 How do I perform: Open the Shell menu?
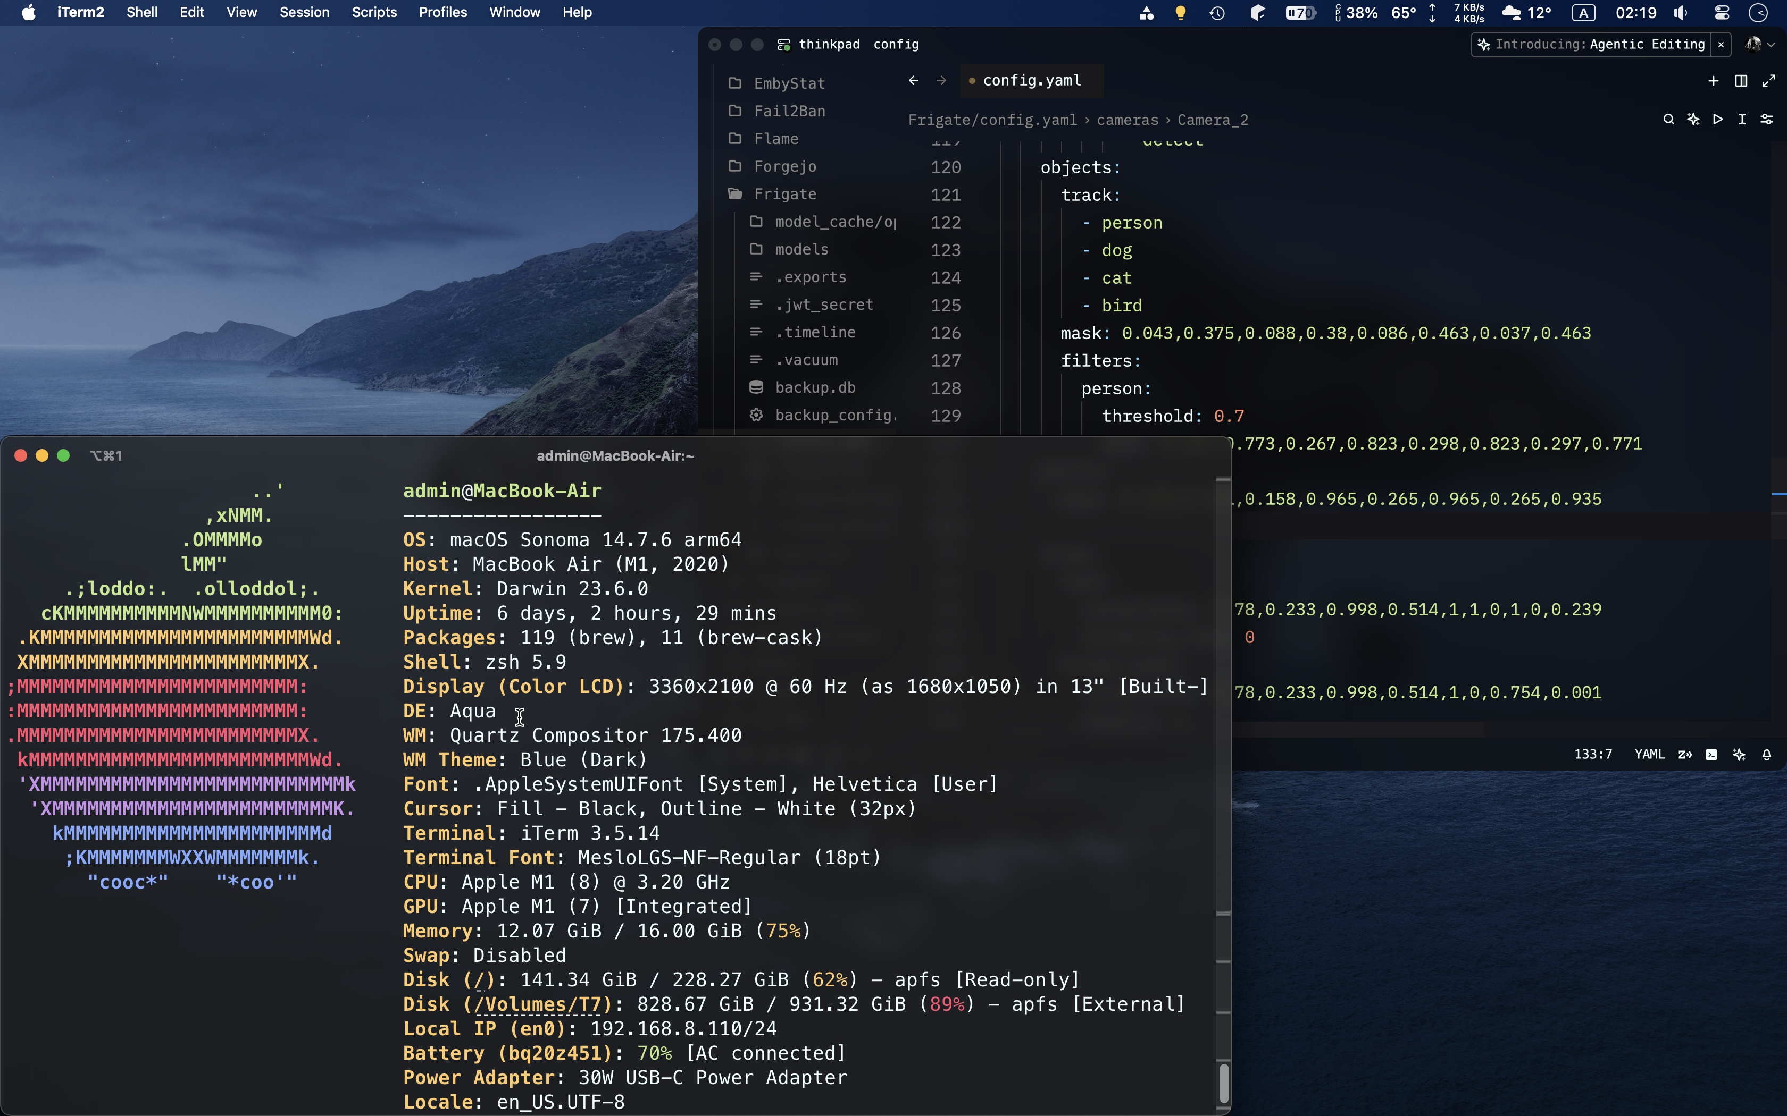(x=142, y=13)
